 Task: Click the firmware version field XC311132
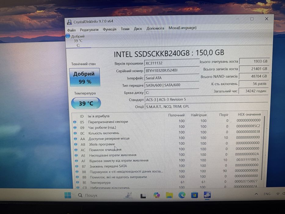(172, 63)
